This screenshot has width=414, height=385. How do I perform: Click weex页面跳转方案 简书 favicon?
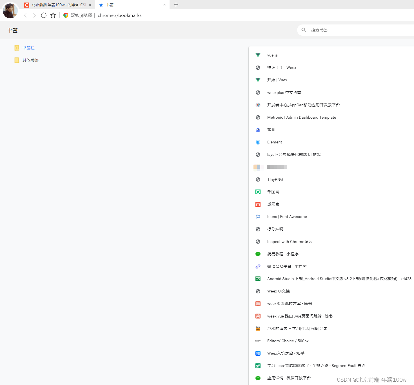[x=258, y=303]
